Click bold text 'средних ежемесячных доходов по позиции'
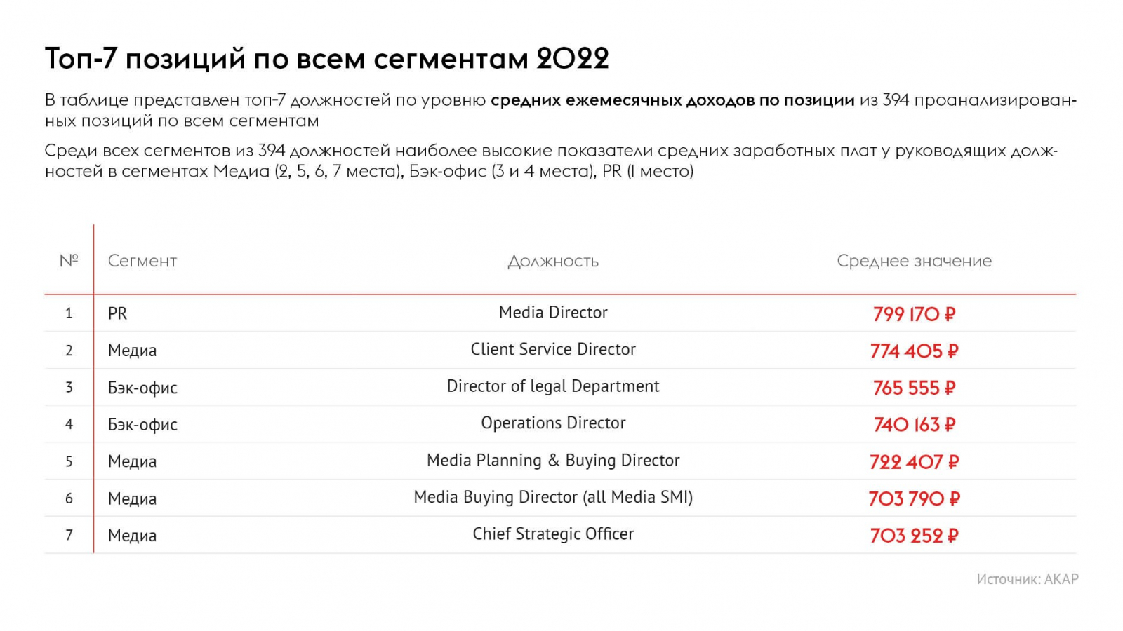This screenshot has width=1123, height=631. click(672, 100)
